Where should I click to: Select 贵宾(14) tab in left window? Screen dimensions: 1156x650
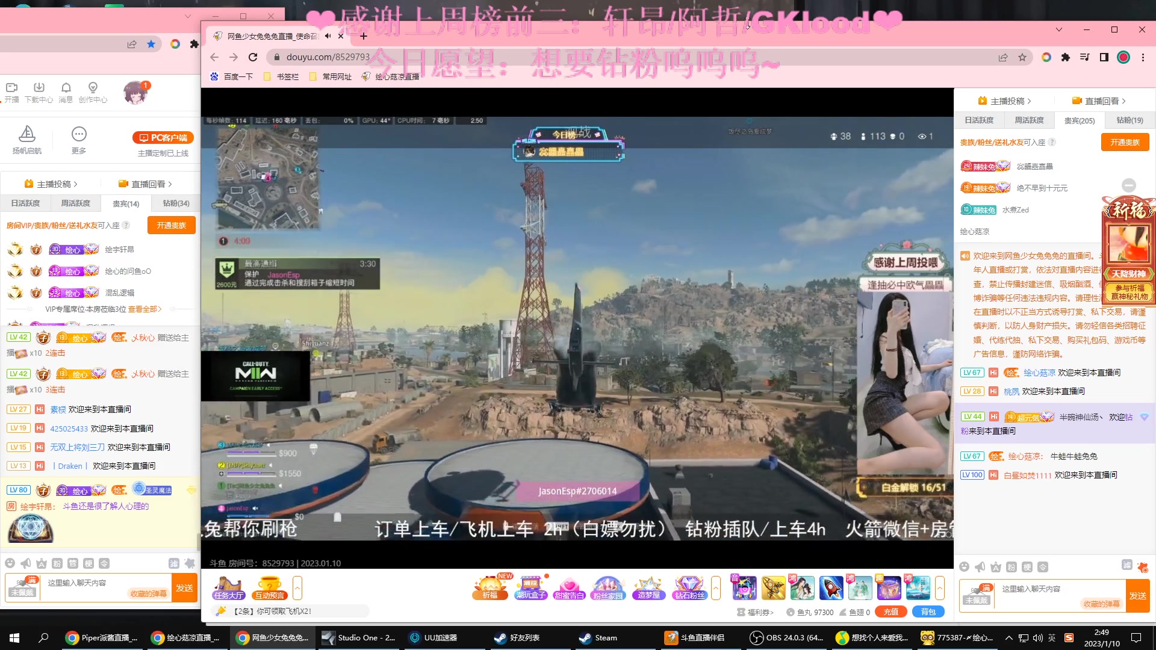(126, 203)
